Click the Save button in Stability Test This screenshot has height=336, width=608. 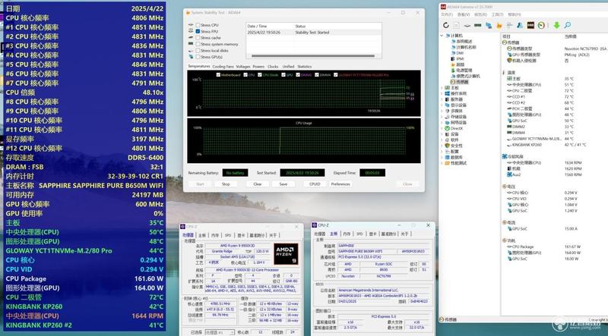[283, 184]
